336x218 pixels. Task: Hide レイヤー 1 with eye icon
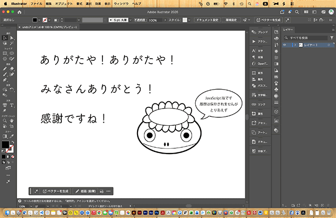[x=285, y=45]
